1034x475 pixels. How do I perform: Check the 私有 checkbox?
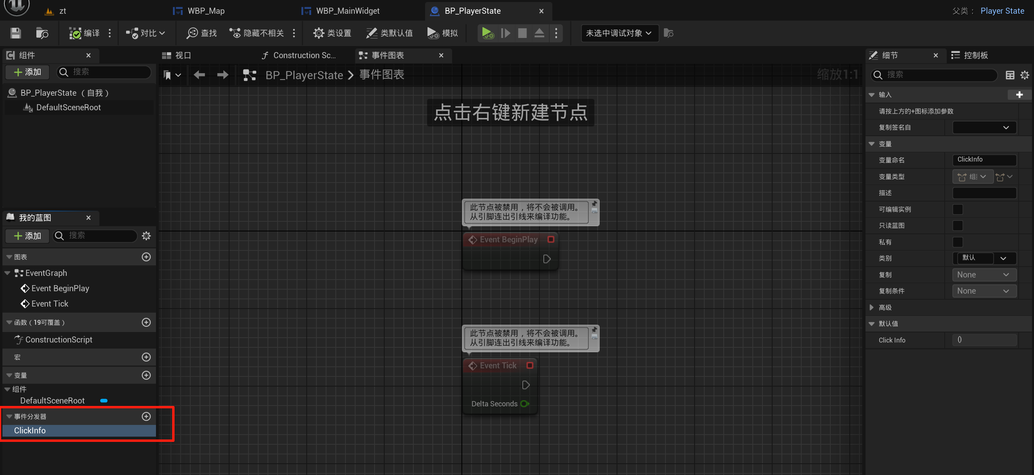point(958,242)
